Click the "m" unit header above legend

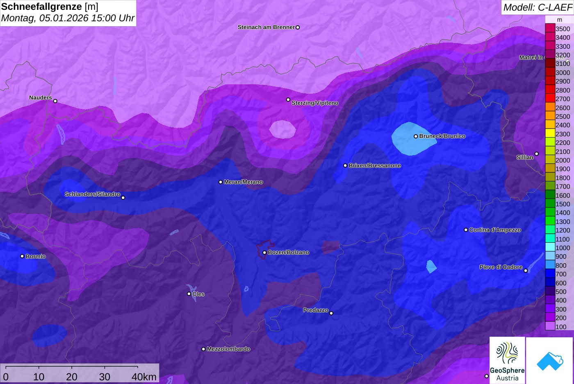coord(560,20)
